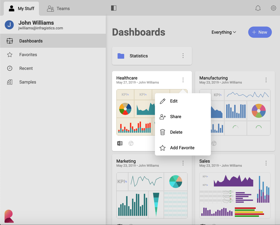Switch to the Teams tab
This screenshot has width=280, height=225.
coord(58,8)
